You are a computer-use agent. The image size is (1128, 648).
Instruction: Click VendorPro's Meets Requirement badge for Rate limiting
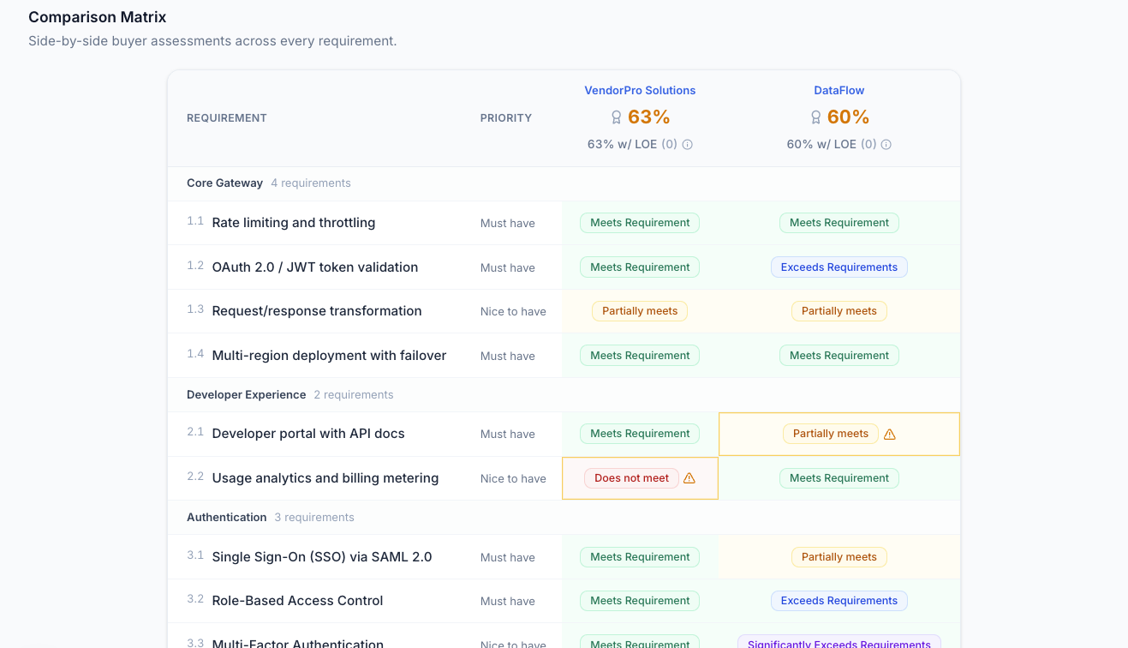point(640,223)
